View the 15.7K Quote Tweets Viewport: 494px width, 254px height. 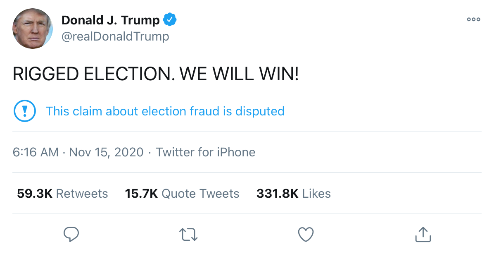coord(182,194)
